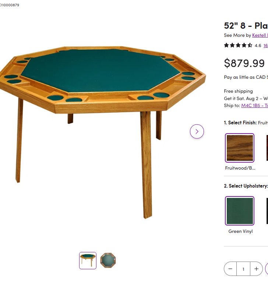The width and height of the screenshot is (268, 284).
Task: Open the Kestell brand link
Action: [260, 35]
